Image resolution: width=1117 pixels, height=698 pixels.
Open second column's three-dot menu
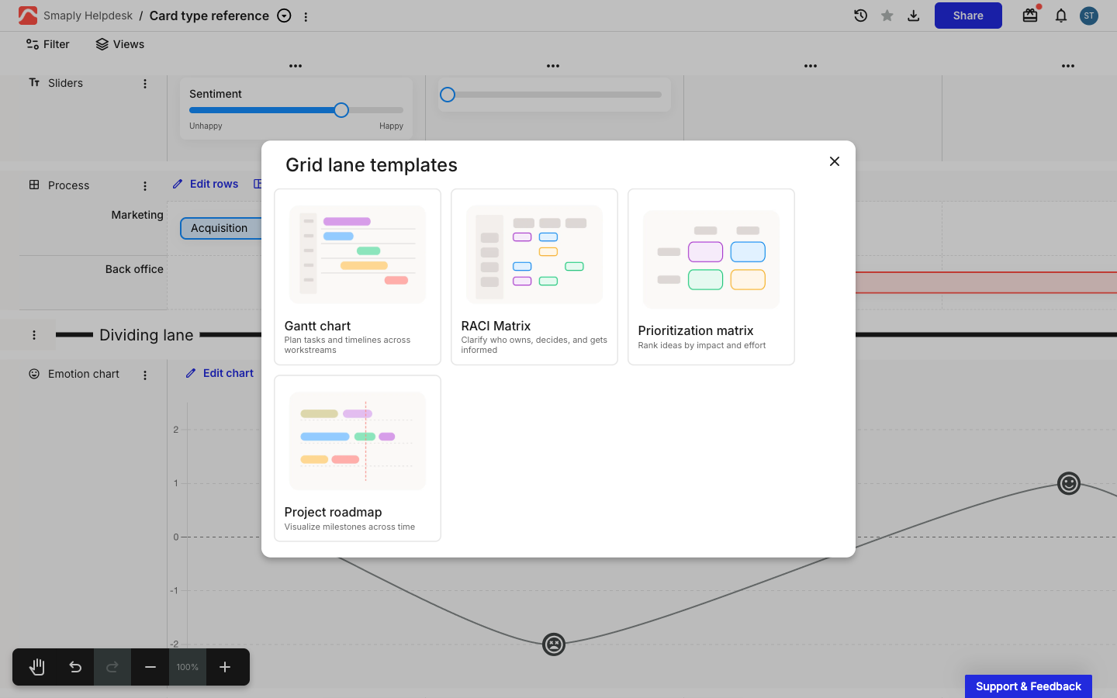[x=553, y=66]
